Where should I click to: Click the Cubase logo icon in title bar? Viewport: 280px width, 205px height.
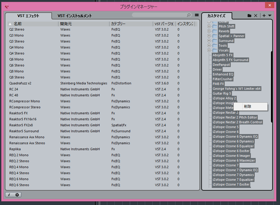tap(7, 7)
